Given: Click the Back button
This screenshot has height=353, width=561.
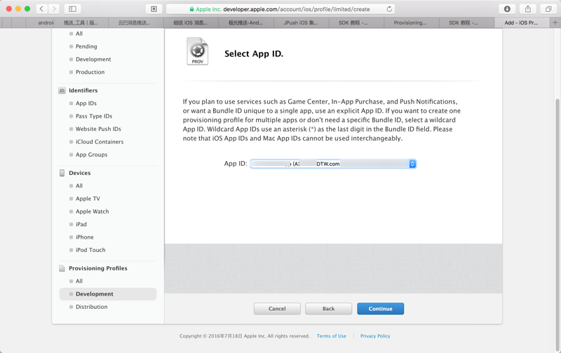Looking at the screenshot, I should pyautogui.click(x=328, y=309).
